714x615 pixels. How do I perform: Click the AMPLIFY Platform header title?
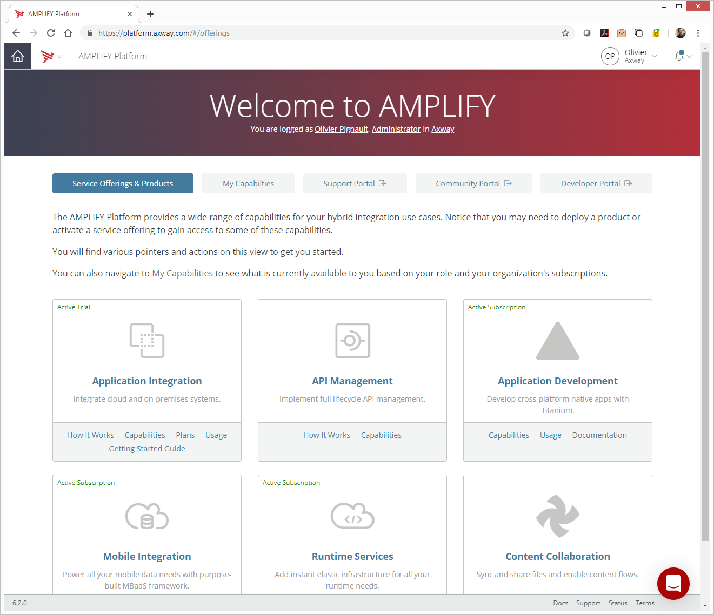[x=112, y=56]
